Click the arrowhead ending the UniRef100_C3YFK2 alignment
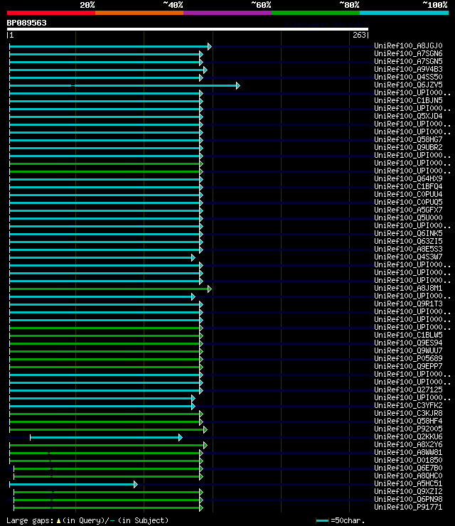This screenshot has height=526, width=455. click(193, 407)
